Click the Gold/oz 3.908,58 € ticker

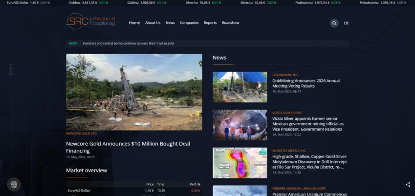click(x=147, y=2)
